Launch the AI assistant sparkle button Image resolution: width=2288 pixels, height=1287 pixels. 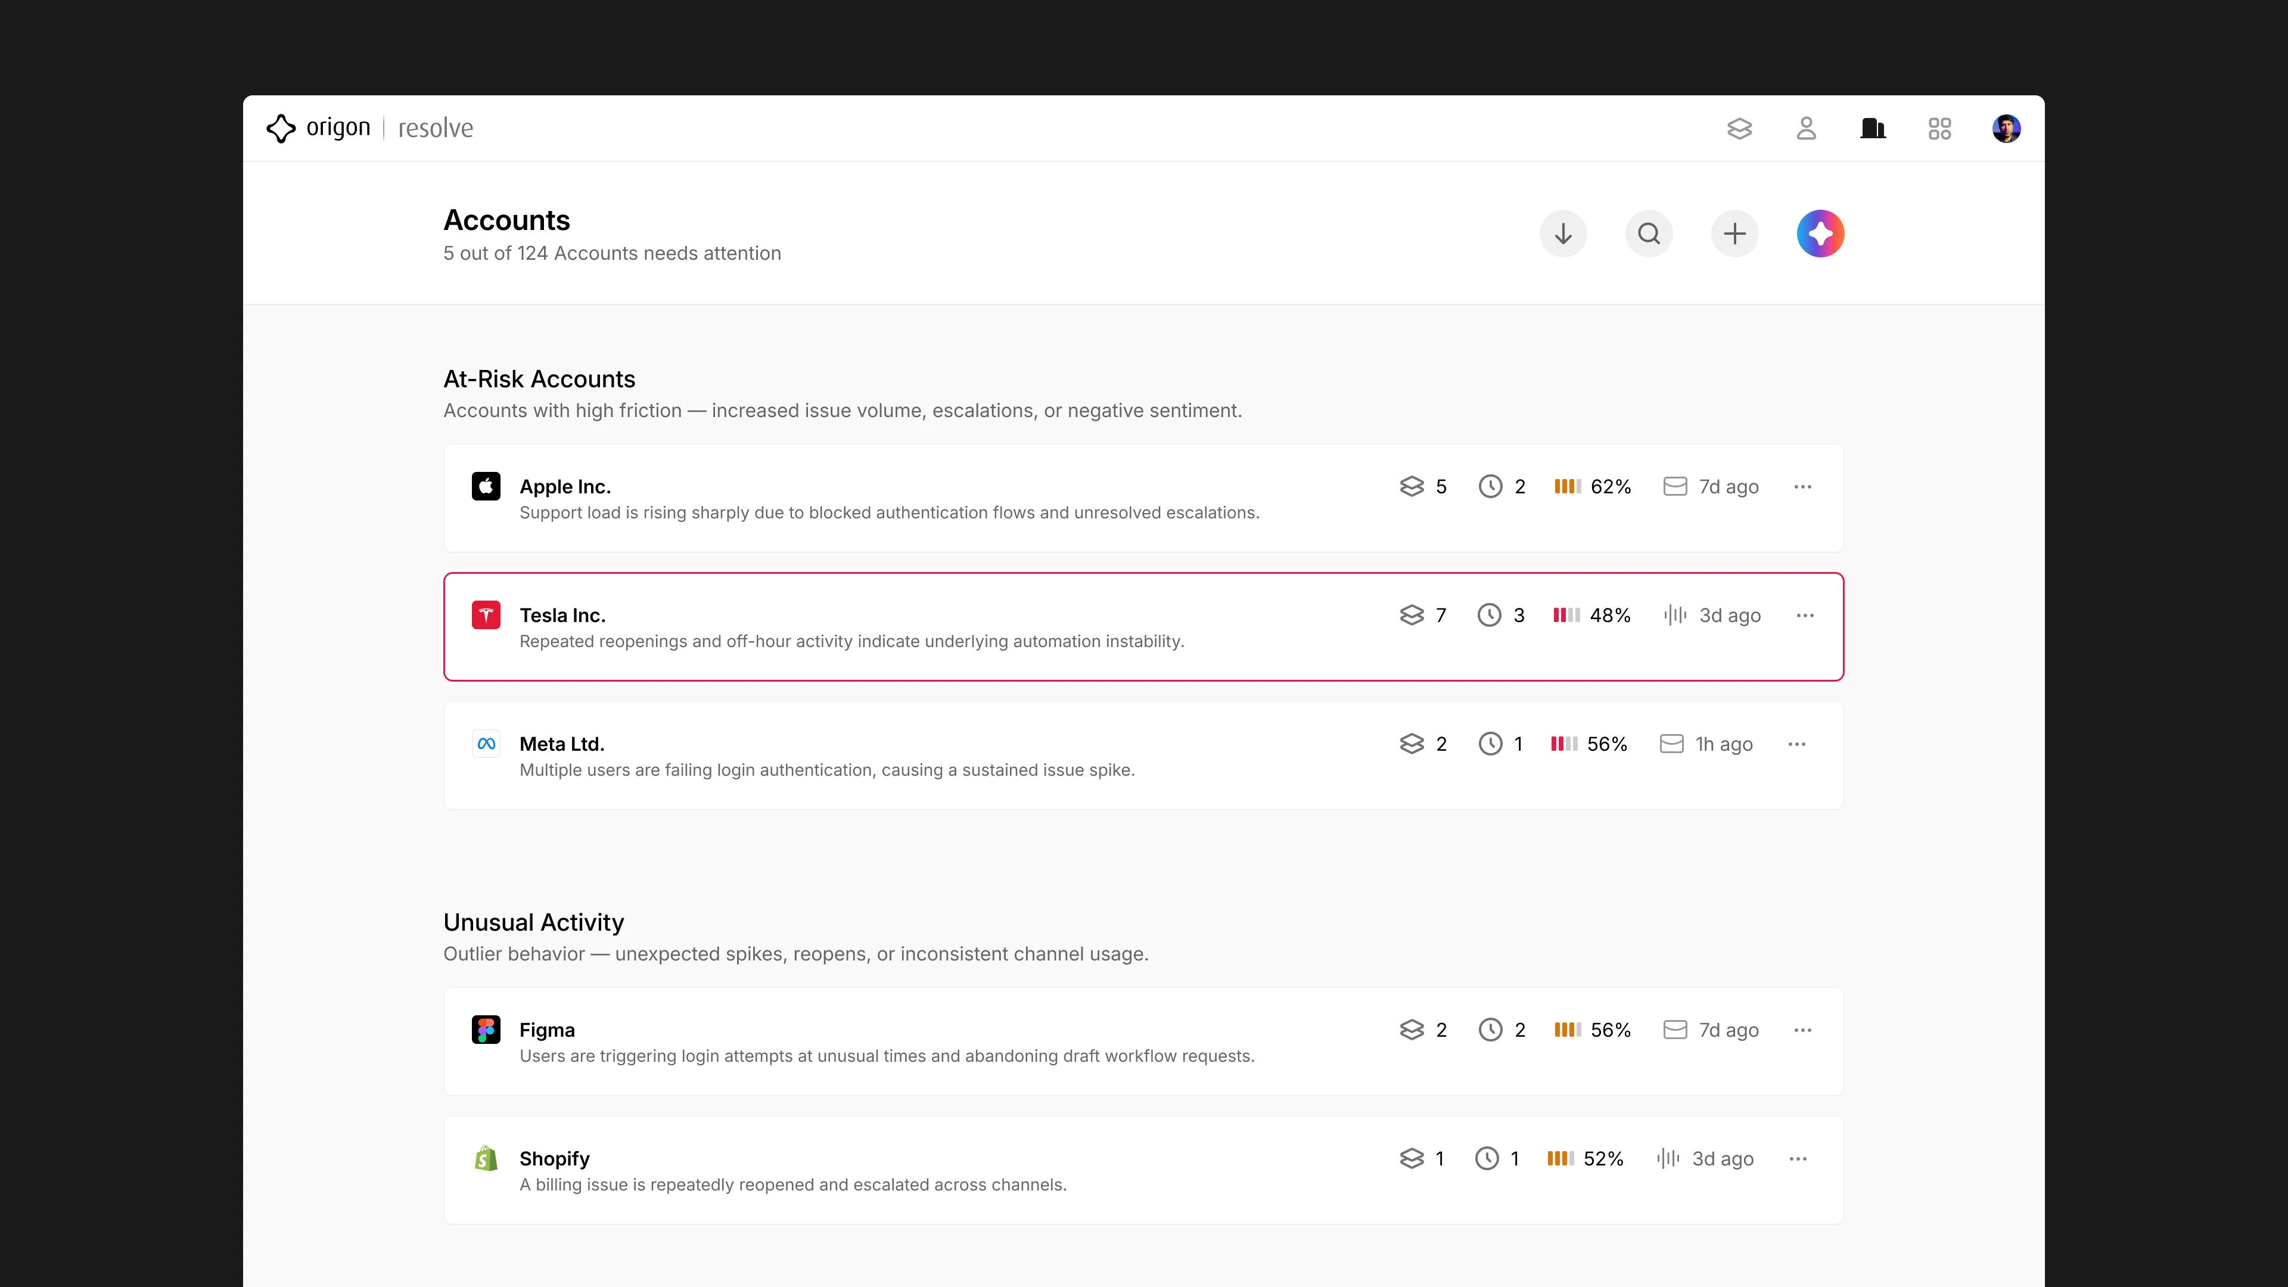1821,233
